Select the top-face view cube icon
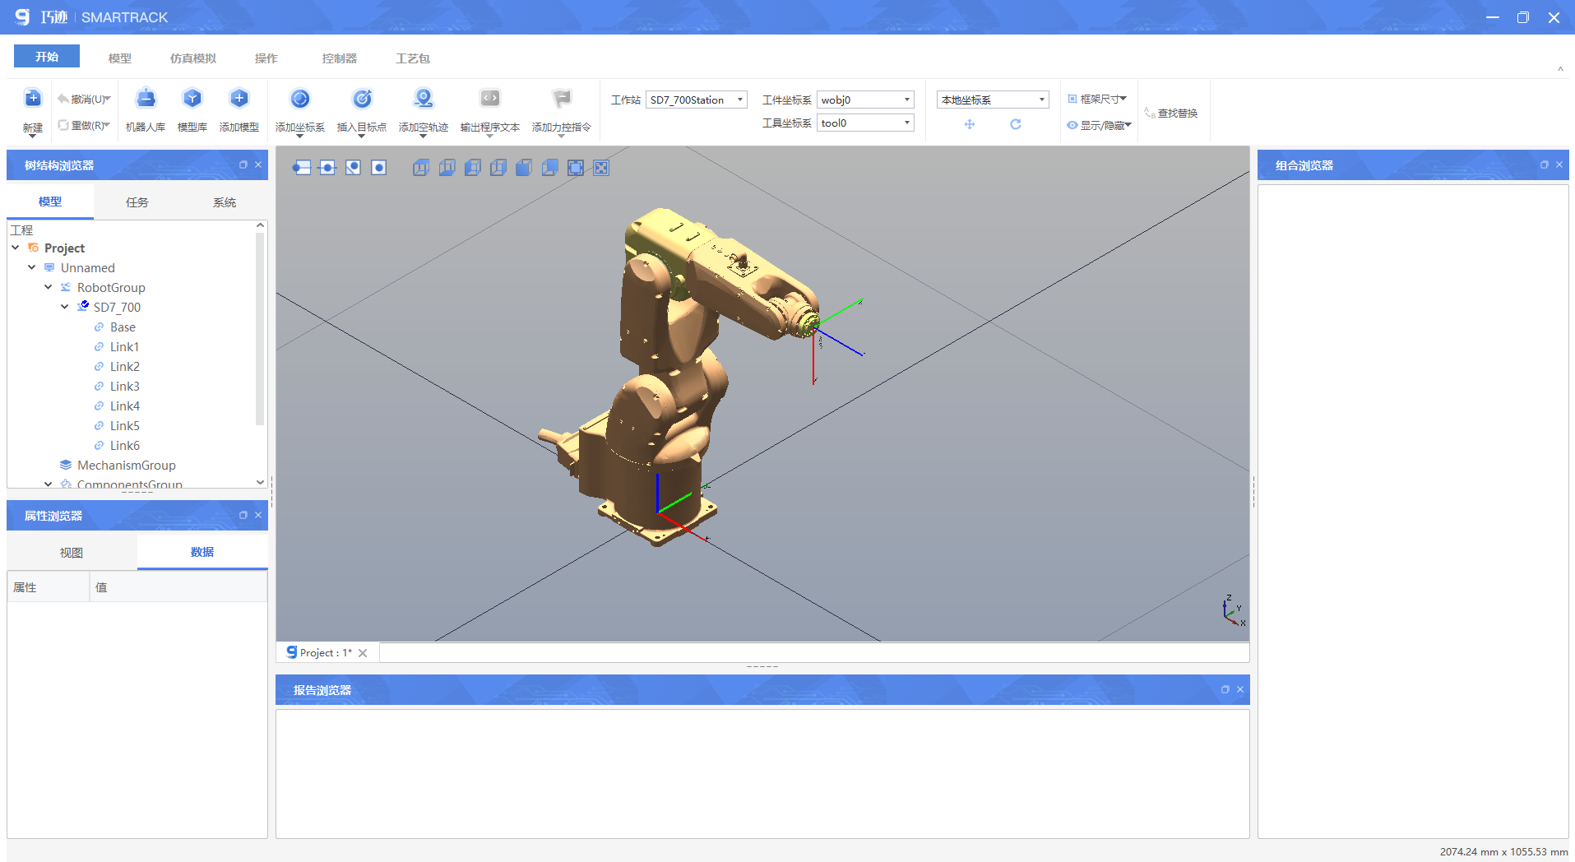This screenshot has width=1575, height=862. click(x=420, y=168)
